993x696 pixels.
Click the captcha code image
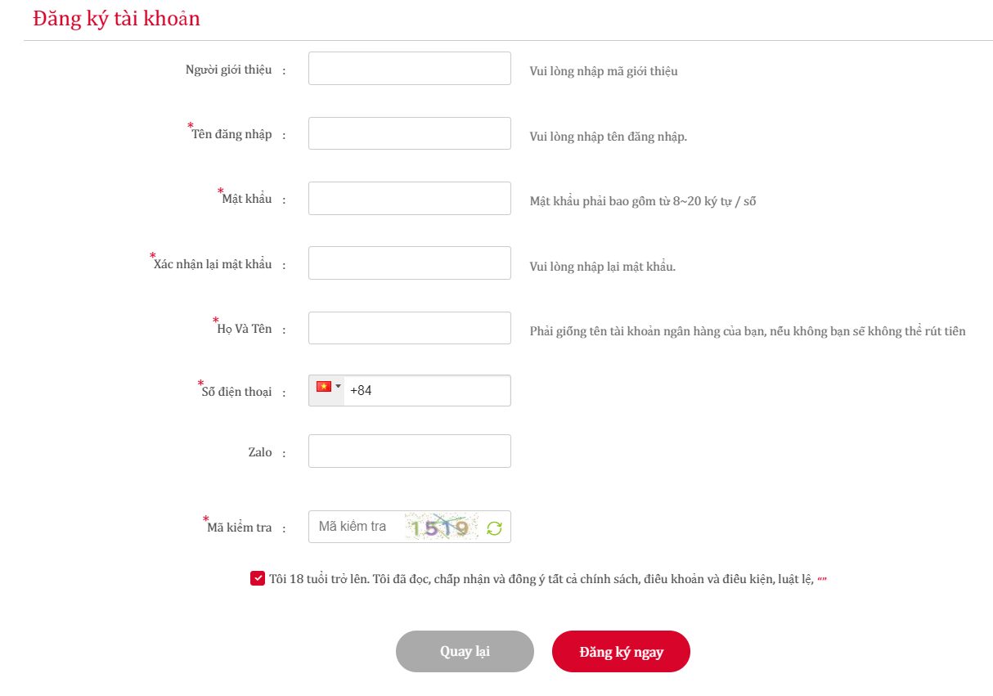[441, 528]
